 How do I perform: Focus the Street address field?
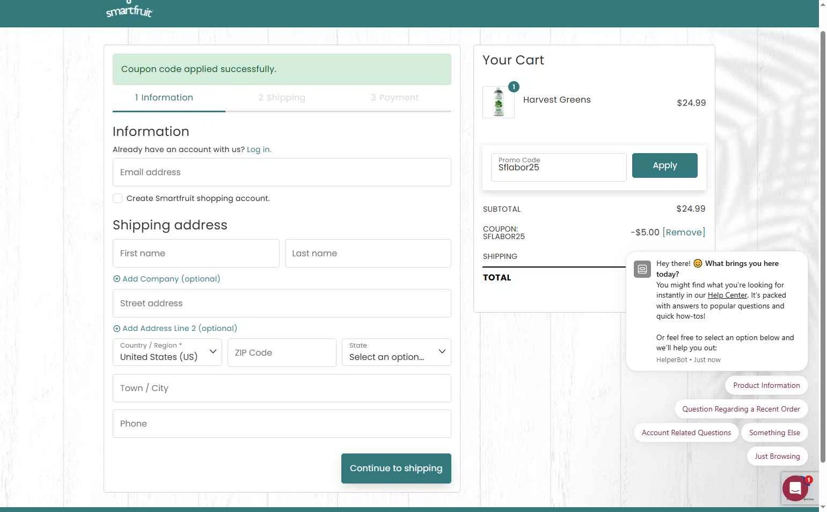coord(282,304)
